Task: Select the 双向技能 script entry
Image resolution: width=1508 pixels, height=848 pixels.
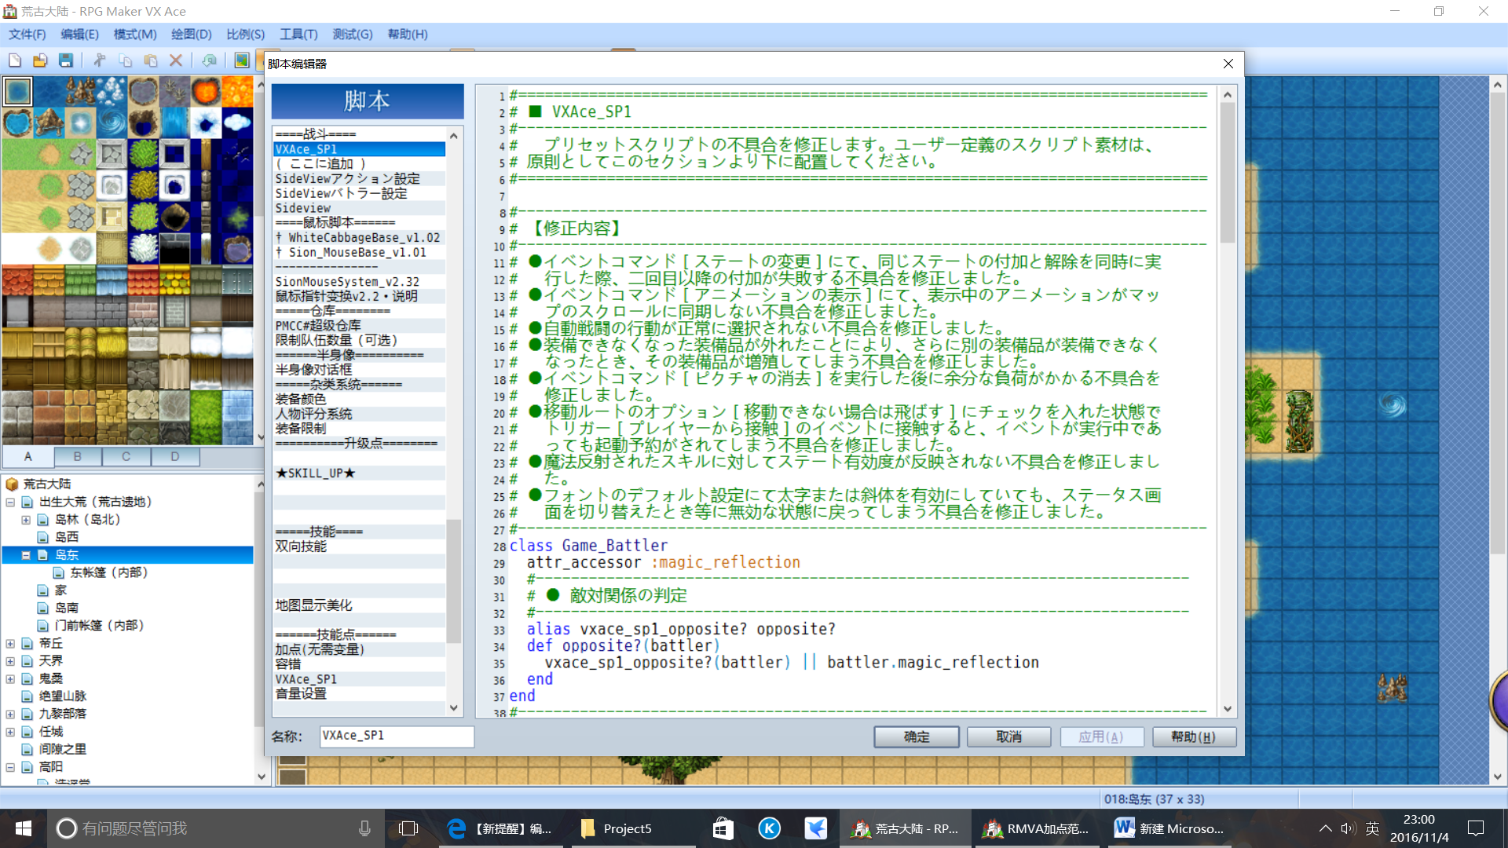Action: pos(359,546)
